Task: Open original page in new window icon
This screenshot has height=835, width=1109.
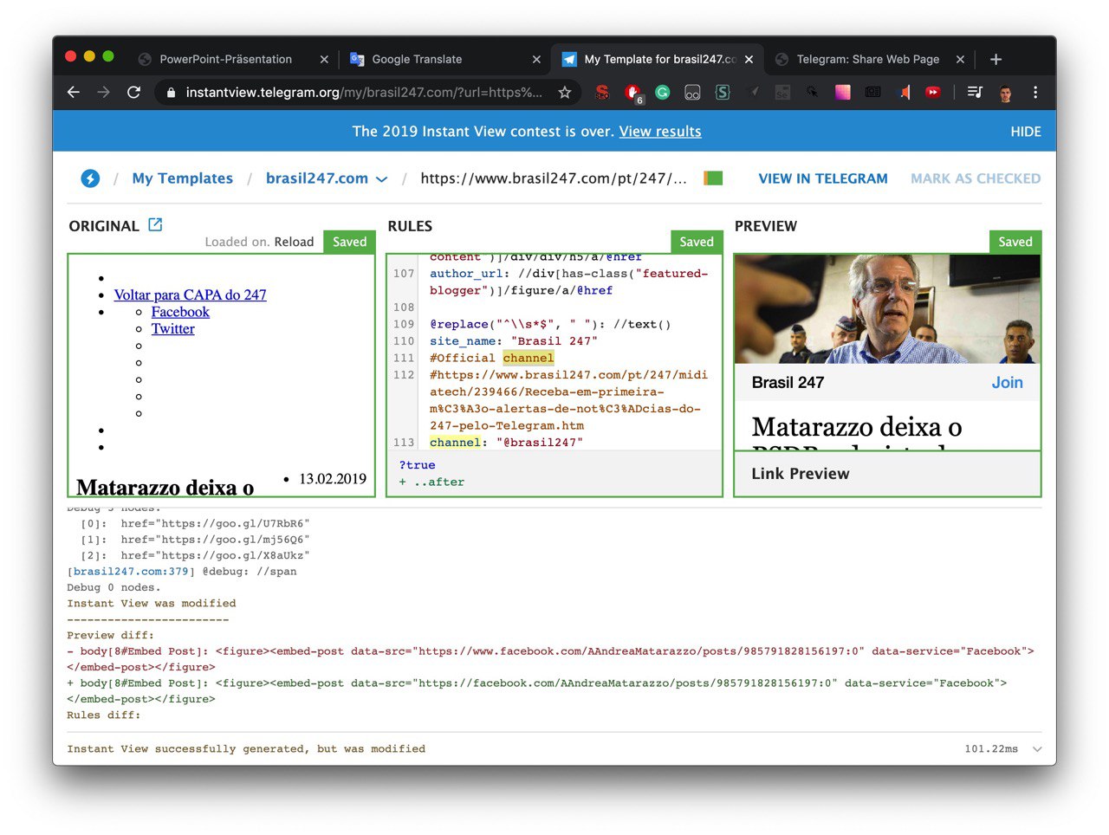Action: (x=155, y=225)
